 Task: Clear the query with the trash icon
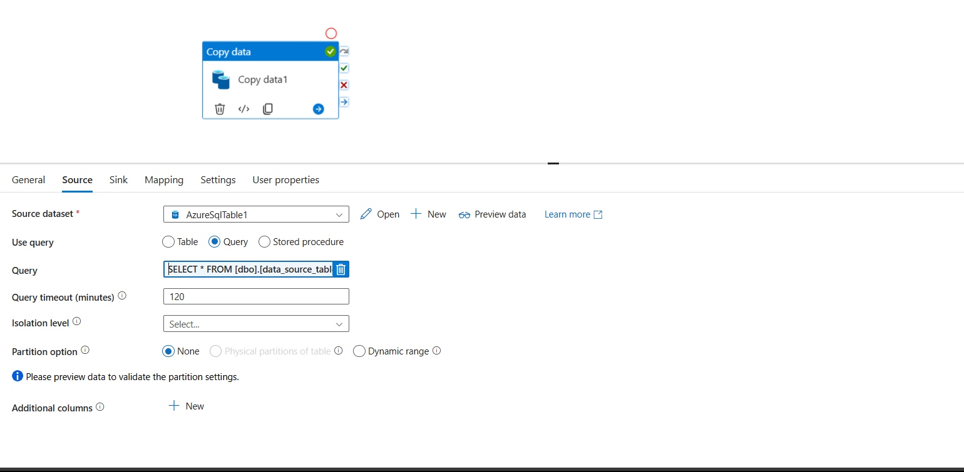341,269
